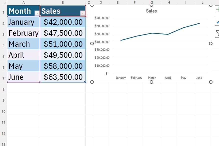Click chart's bottom-center resize handle
Image resolution: width=219 pixels, height=146 pixels.
tap(151, 82)
